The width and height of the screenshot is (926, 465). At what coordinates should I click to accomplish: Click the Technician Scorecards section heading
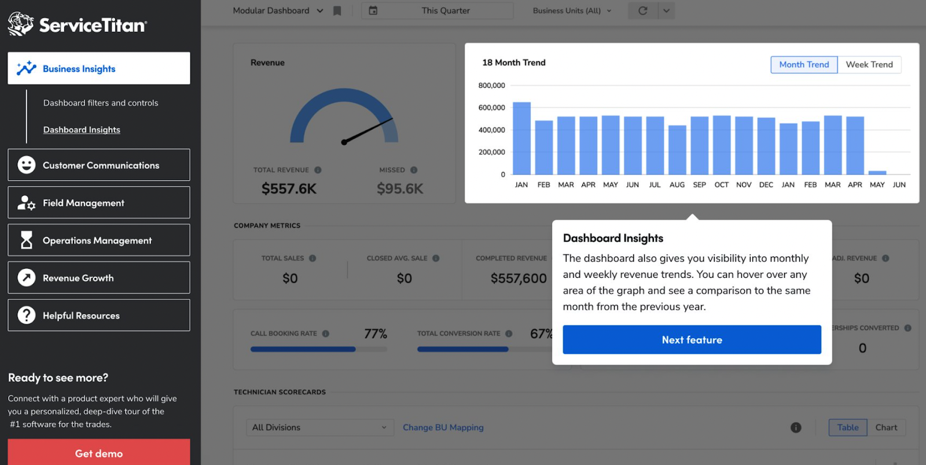[x=280, y=392]
